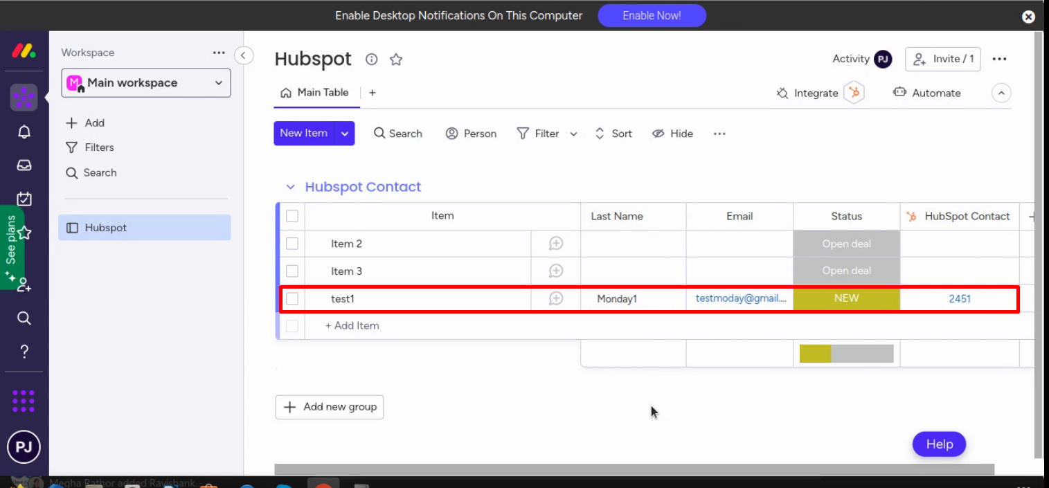Check the test1 row checkbox
Screen dimensions: 1049x488
[x=292, y=298]
